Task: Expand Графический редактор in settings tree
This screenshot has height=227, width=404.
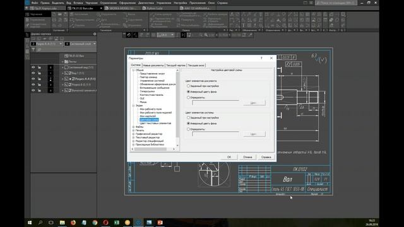Action: click(133, 134)
